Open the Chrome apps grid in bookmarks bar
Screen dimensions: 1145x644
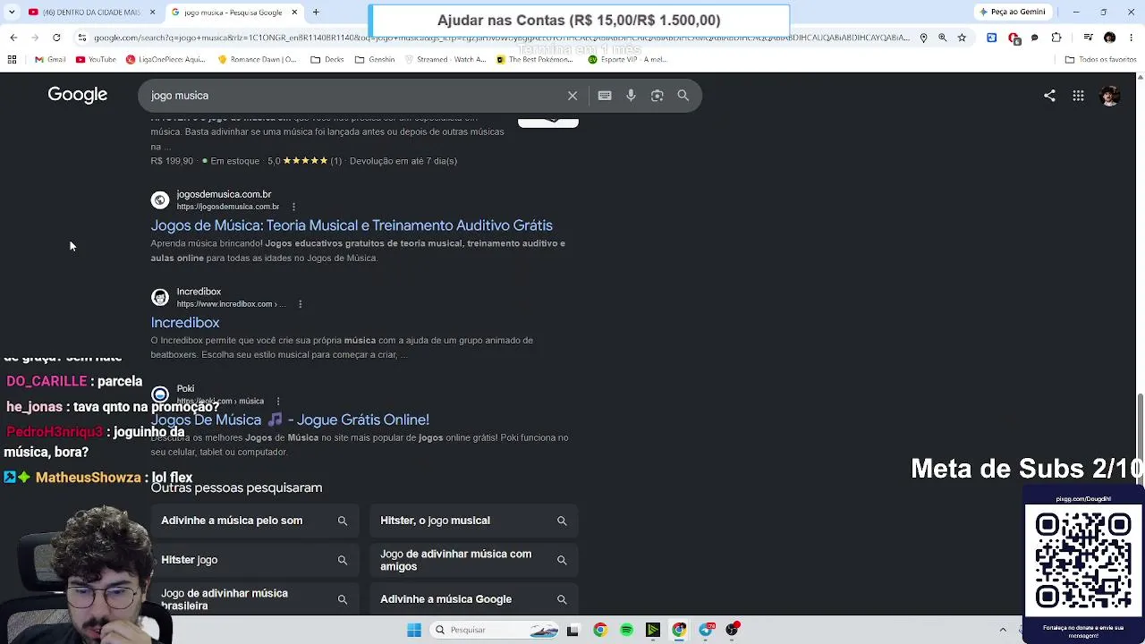12,60
